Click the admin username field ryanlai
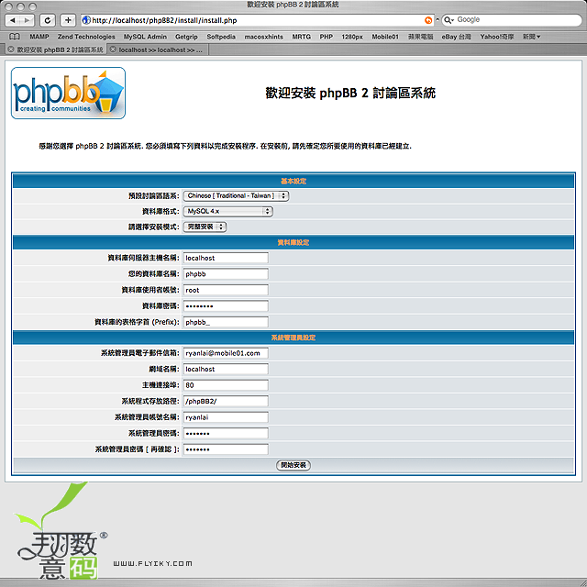587x587 pixels. 226,417
